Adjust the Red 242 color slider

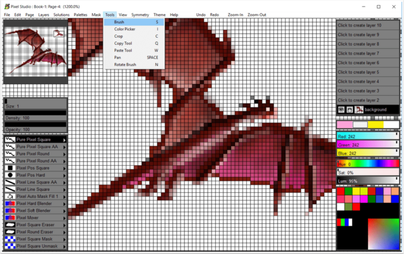pos(368,136)
